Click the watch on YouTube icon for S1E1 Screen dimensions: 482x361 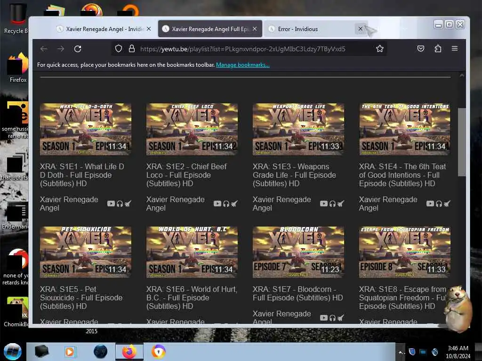[x=111, y=204]
